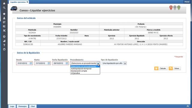Open the Chat tab
Image resolution: width=192 pixels, height=108 pixels.
33,106
